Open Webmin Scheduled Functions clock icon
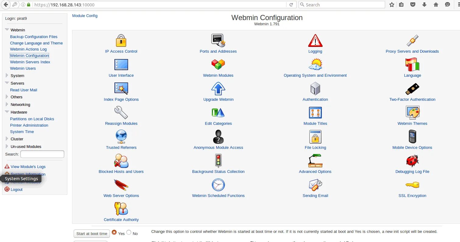460x242 pixels. click(x=218, y=185)
